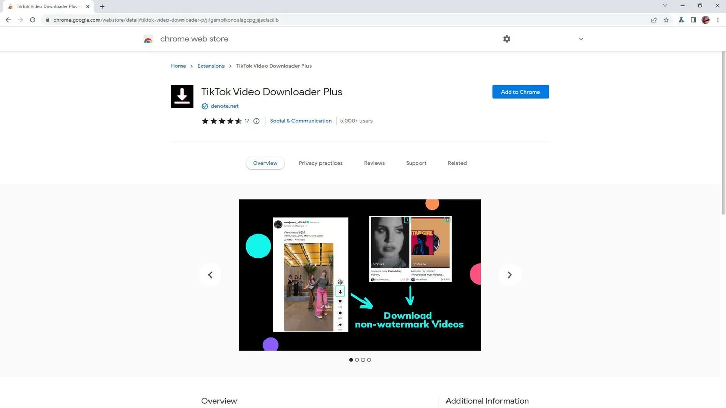Open Chrome three-dot menu

pyautogui.click(x=718, y=20)
